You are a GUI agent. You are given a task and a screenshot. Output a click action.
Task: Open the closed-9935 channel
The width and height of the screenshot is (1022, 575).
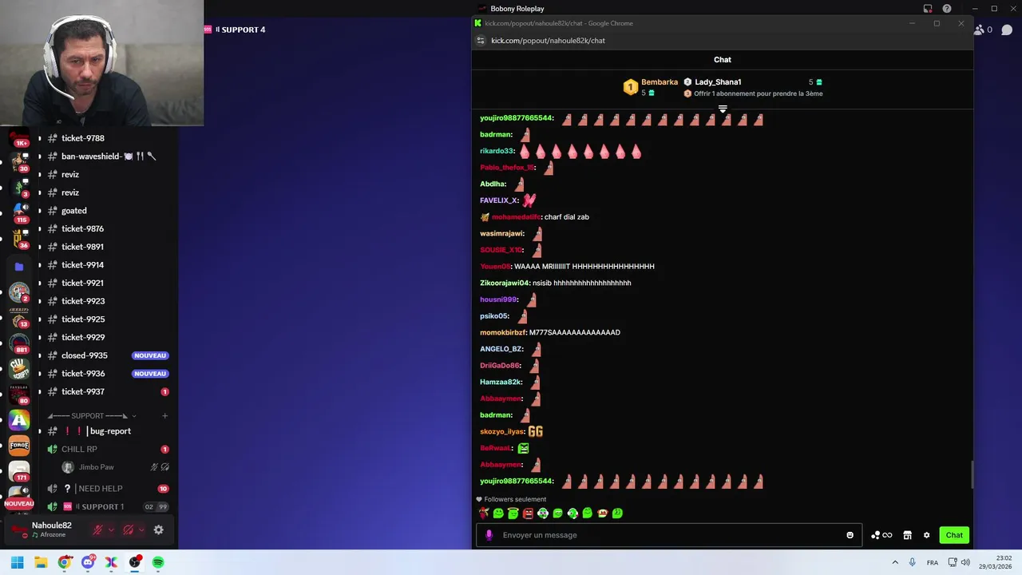[108, 355]
